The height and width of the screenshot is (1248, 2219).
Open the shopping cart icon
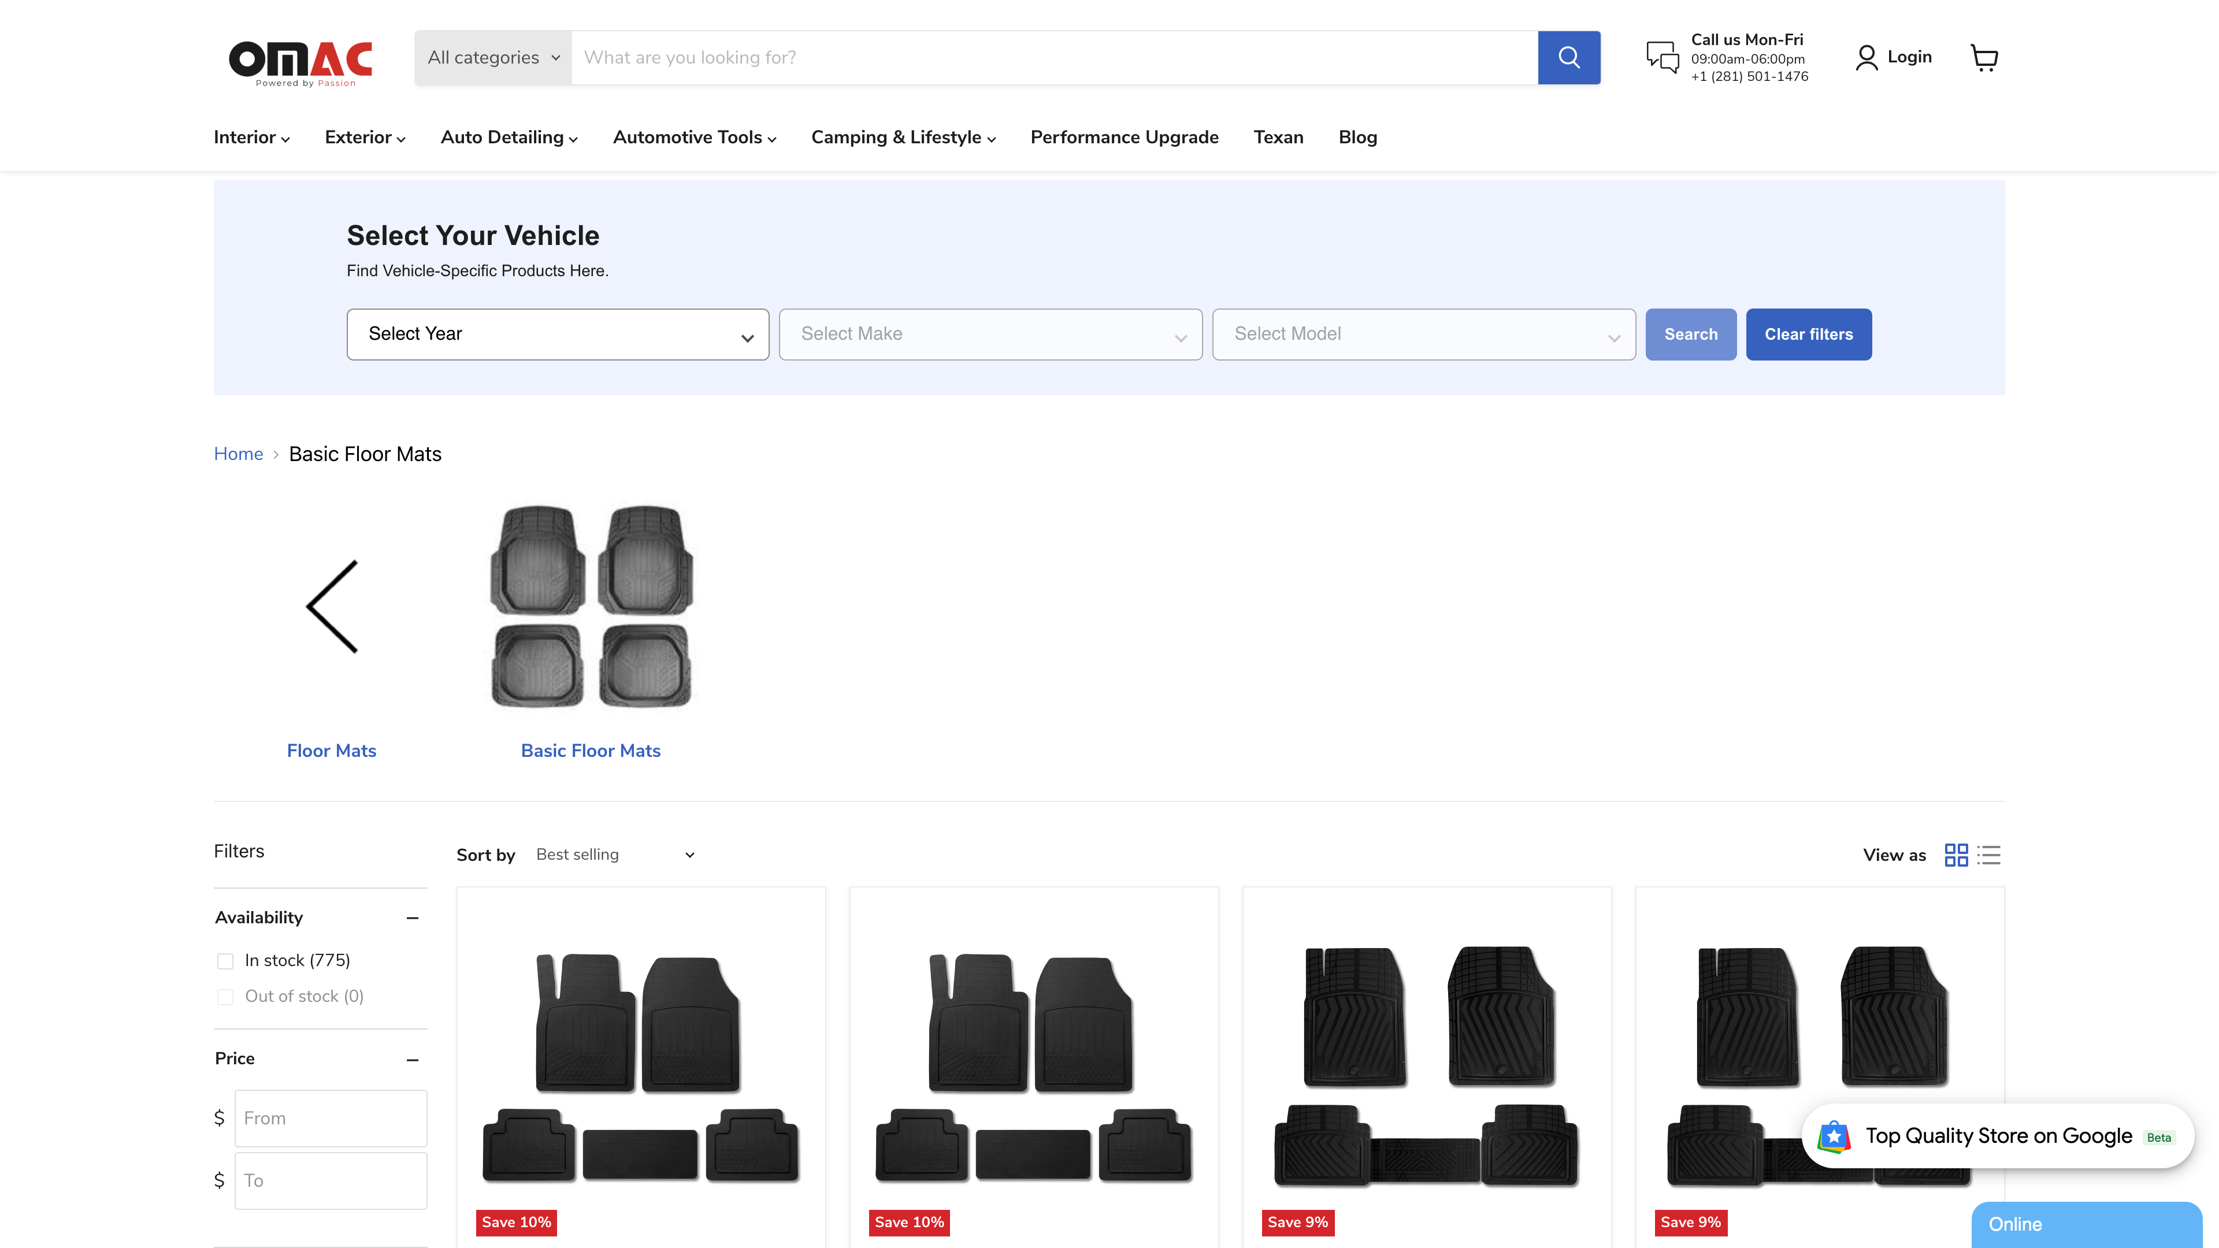click(x=1986, y=57)
